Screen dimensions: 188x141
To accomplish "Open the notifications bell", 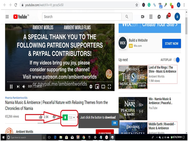I will pos(168,17).
